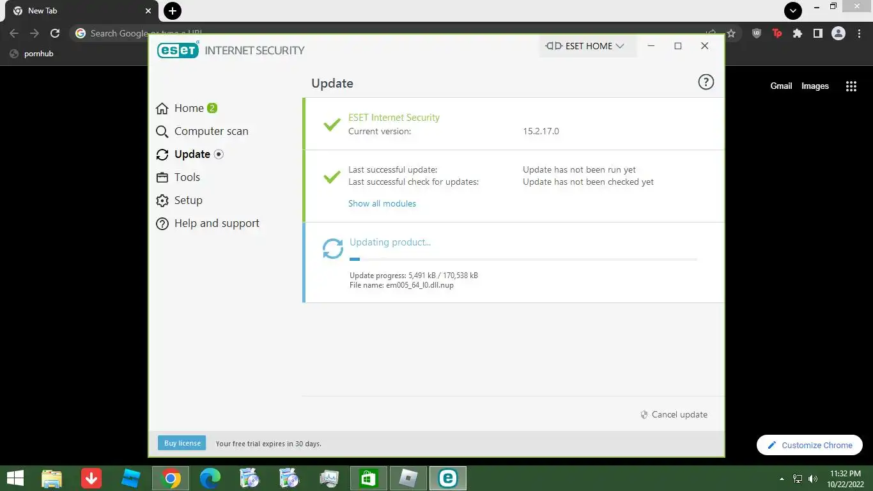873x491 pixels.
Task: Click the Buy license button
Action: coord(182,443)
